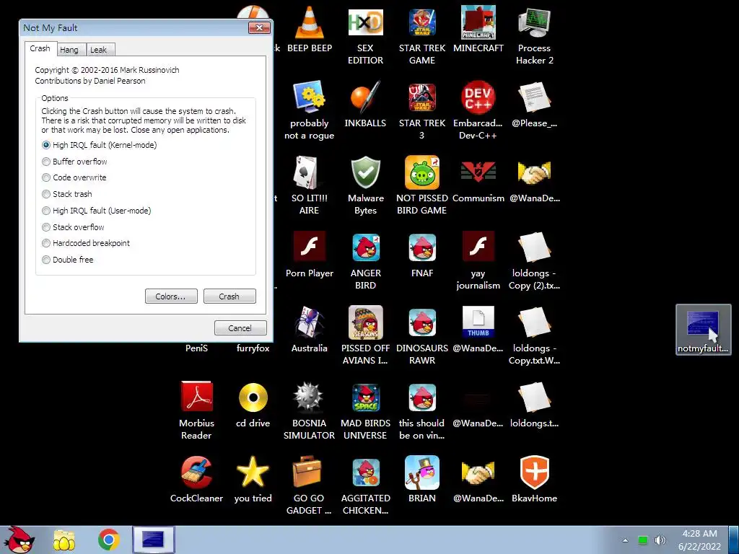
Task: Open Porn Player flash icon
Action: [x=309, y=255]
